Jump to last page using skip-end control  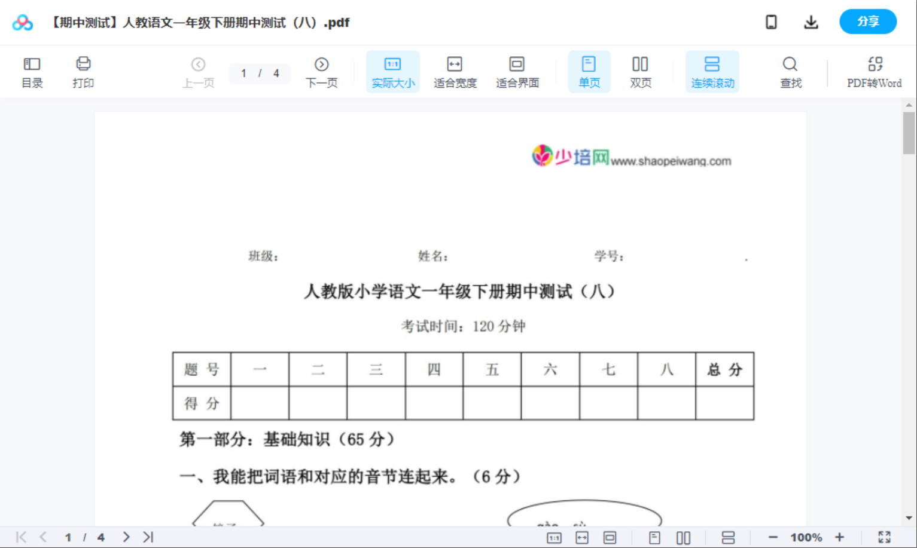pos(147,537)
